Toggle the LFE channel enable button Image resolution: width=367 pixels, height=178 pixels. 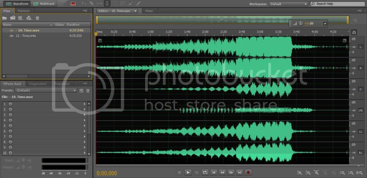[361, 111]
